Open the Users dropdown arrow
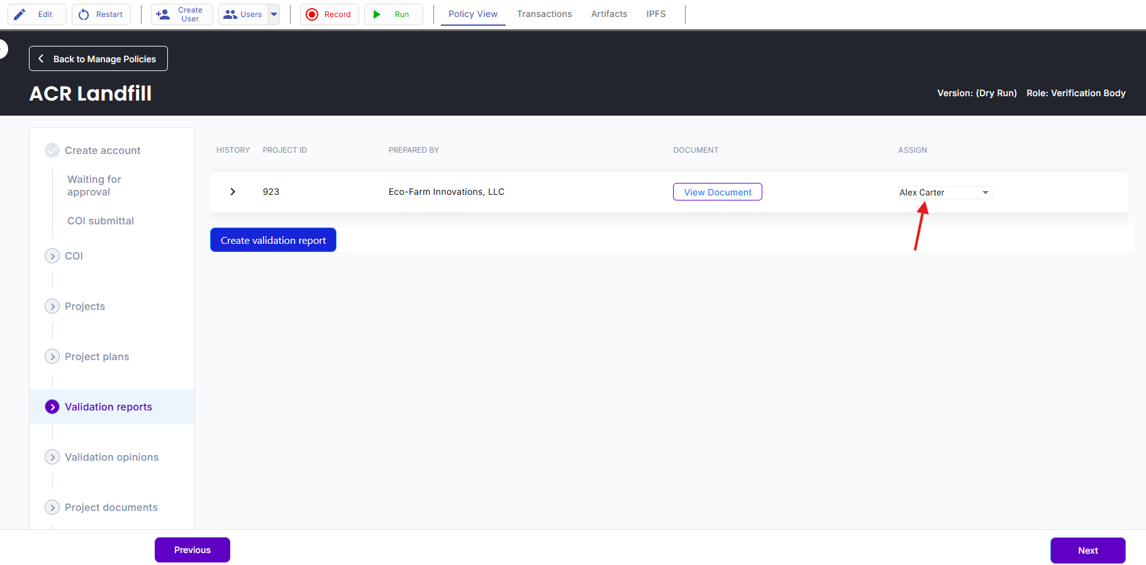 (x=274, y=14)
